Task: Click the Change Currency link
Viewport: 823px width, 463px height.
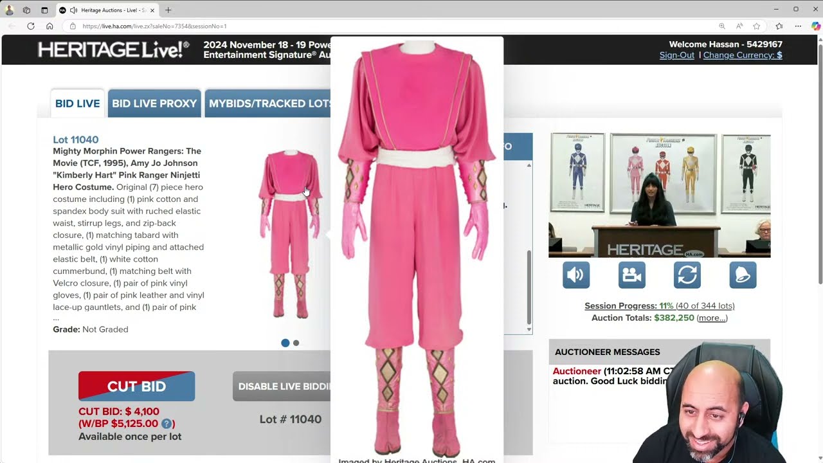Action: pyautogui.click(x=743, y=55)
